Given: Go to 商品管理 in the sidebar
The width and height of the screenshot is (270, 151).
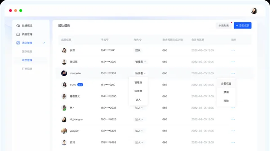Looking at the screenshot, I should pos(27,34).
